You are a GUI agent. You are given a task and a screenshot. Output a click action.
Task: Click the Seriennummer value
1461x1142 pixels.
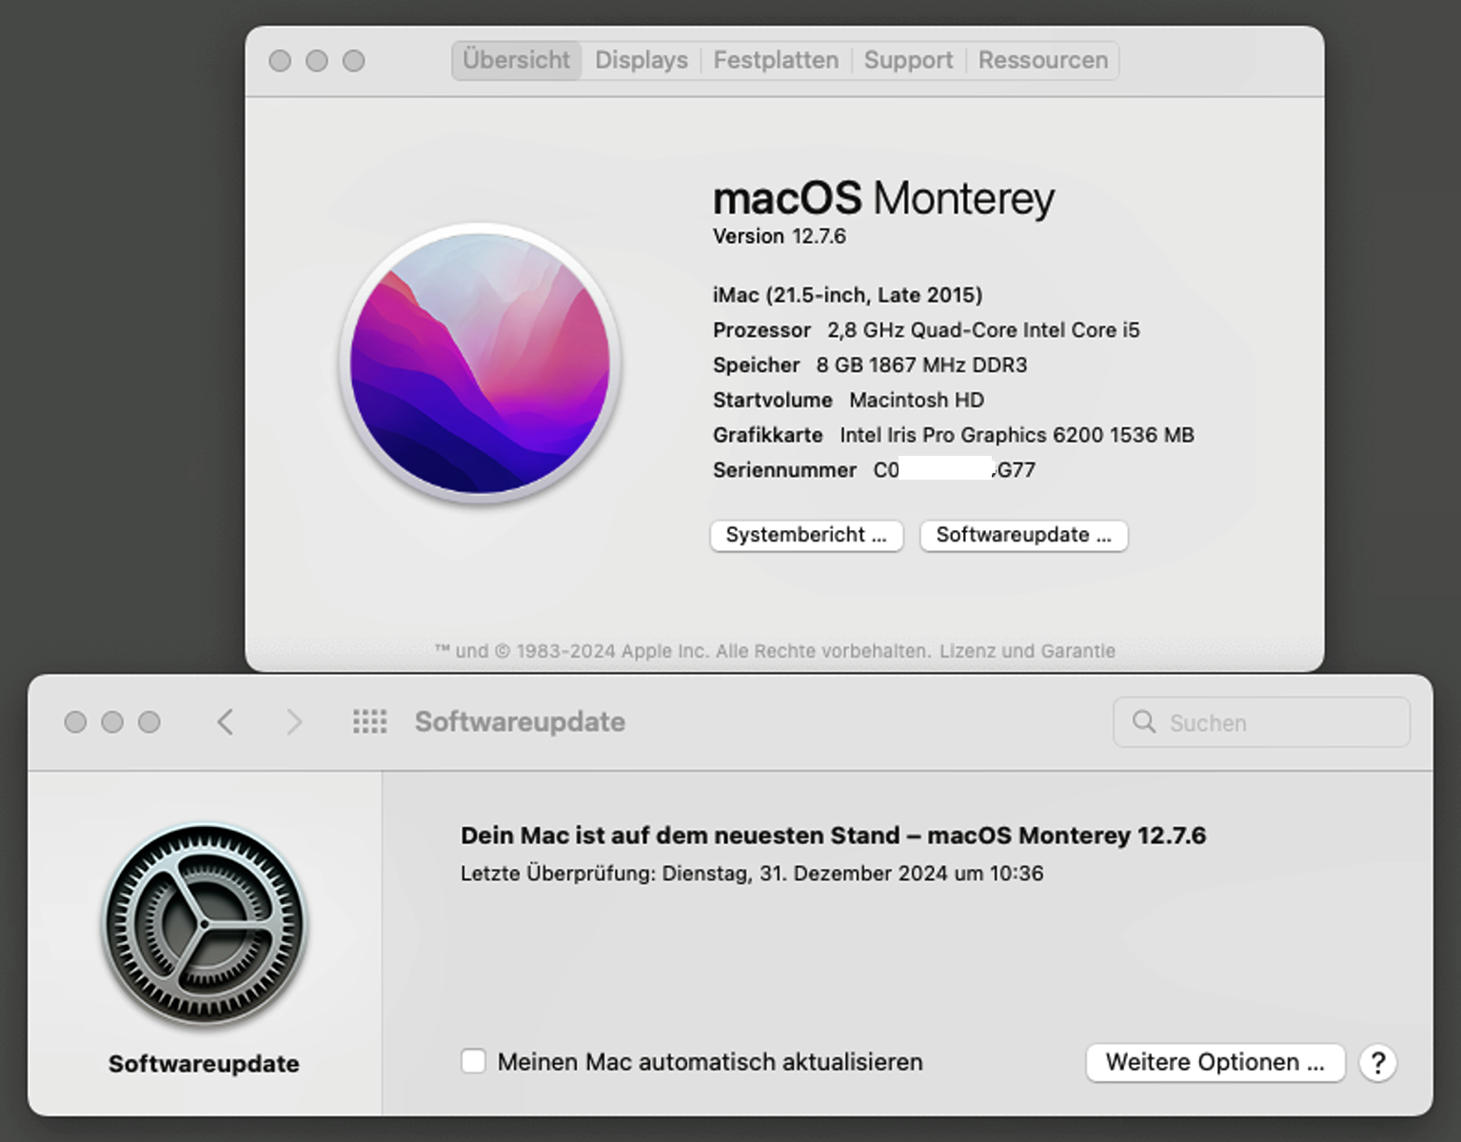point(954,470)
